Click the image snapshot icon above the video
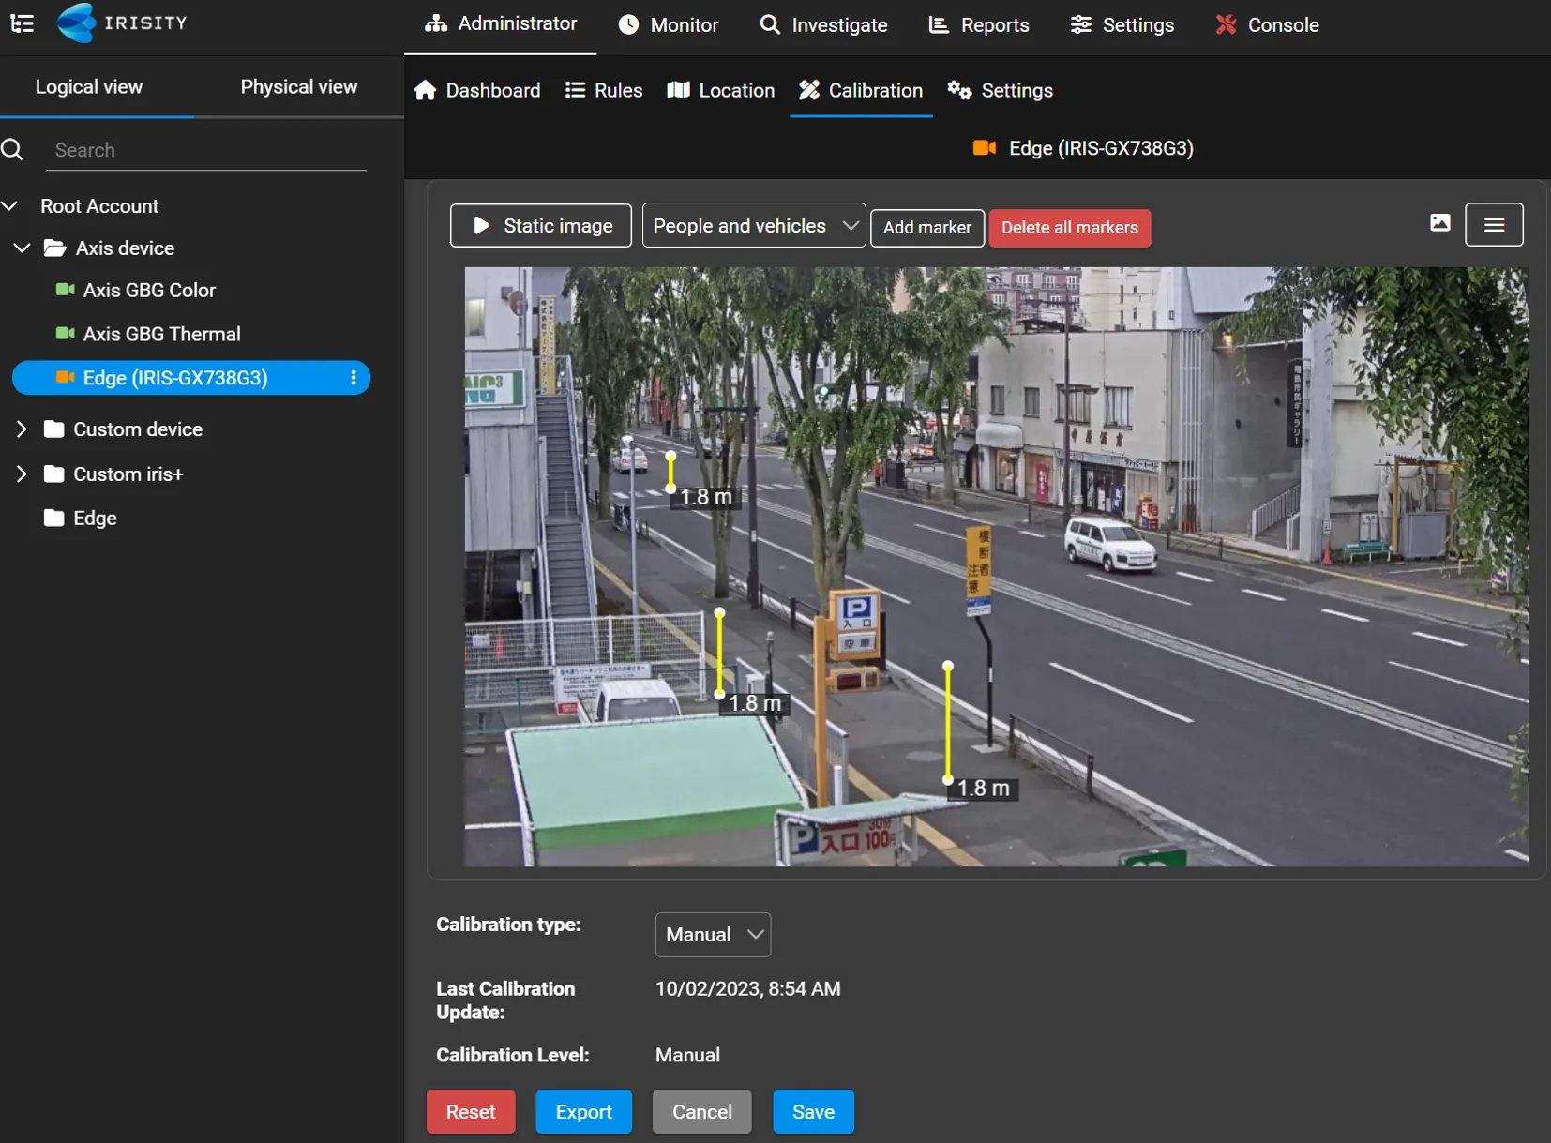The width and height of the screenshot is (1551, 1143). click(1440, 222)
